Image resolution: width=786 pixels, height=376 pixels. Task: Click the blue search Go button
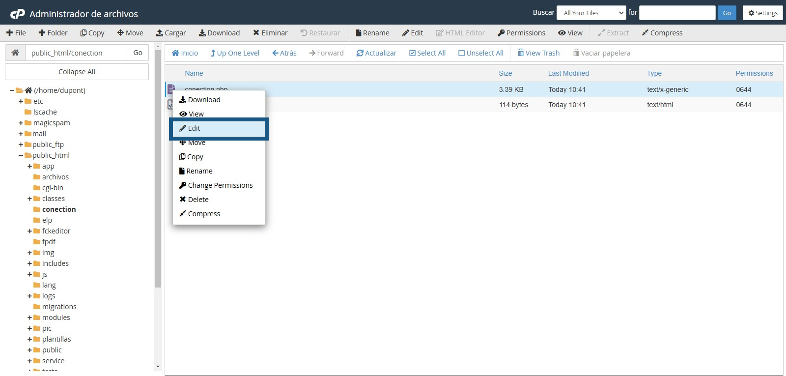(727, 13)
